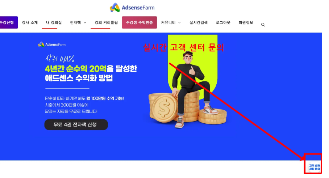Open 강의 커리큘럼 page
This screenshot has width=329, height=178.
coord(106,22)
